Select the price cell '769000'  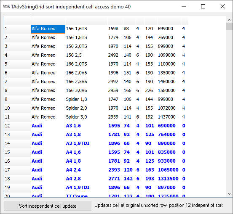tap(169, 38)
